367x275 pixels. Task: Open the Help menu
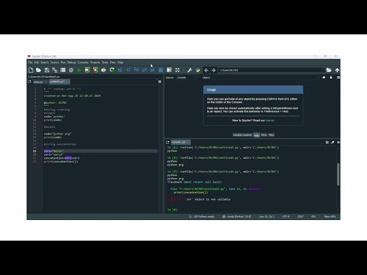[x=120, y=62]
